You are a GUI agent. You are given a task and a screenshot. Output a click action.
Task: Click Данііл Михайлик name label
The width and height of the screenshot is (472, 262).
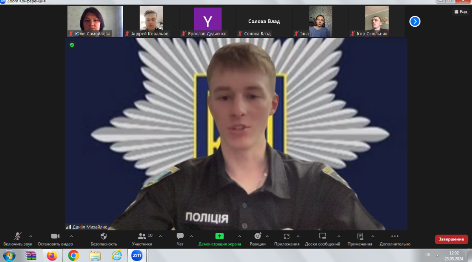tap(89, 227)
